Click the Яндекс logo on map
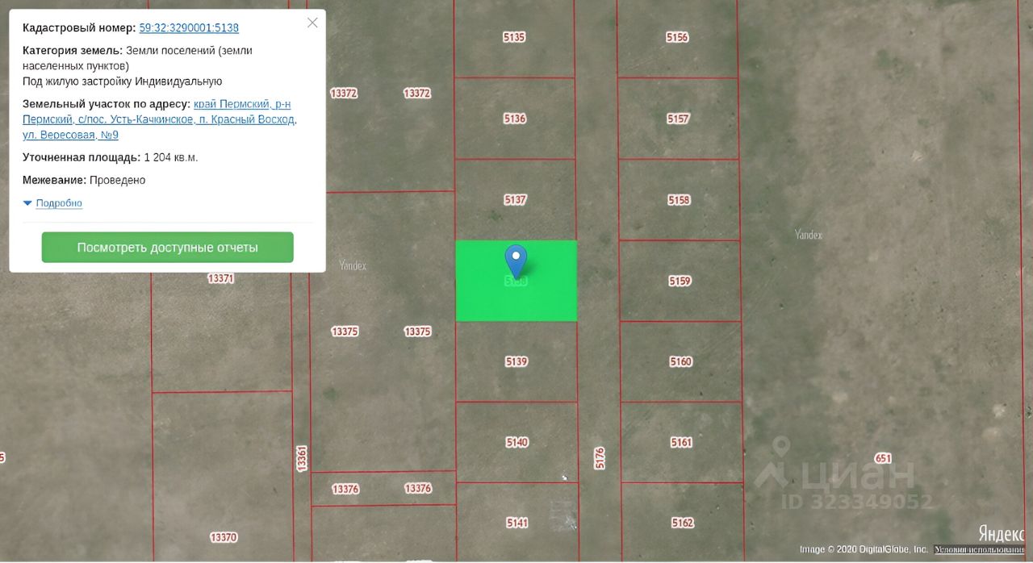The height and width of the screenshot is (563, 1033). pos(1000,533)
